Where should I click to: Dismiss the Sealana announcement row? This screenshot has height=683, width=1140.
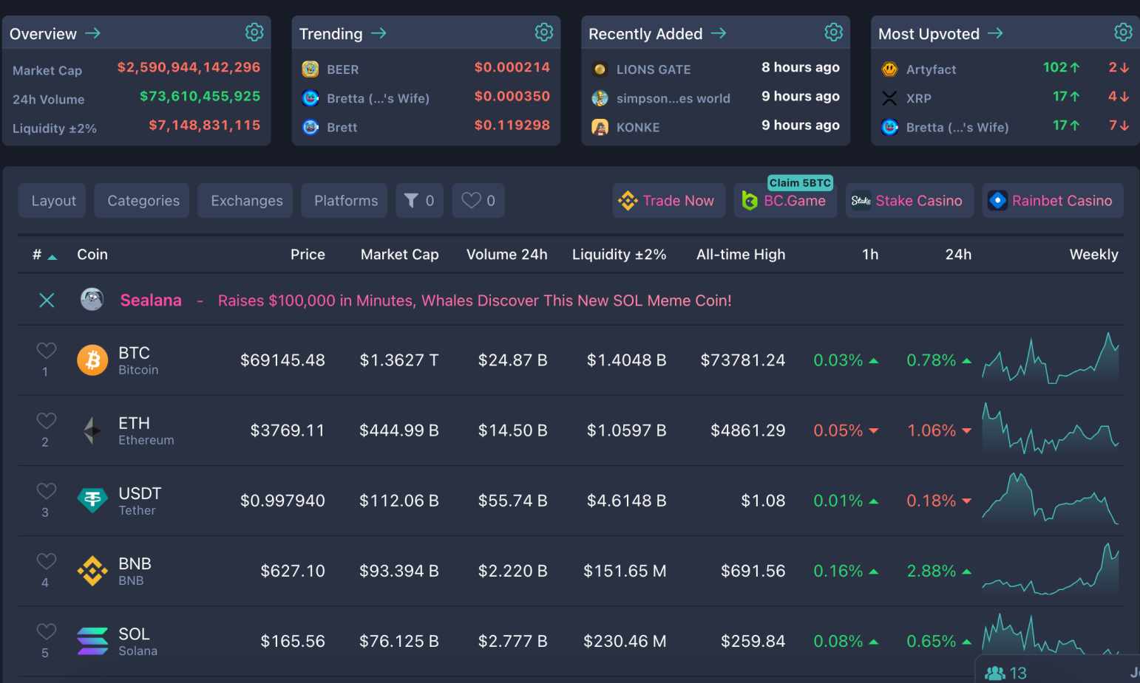coord(46,300)
